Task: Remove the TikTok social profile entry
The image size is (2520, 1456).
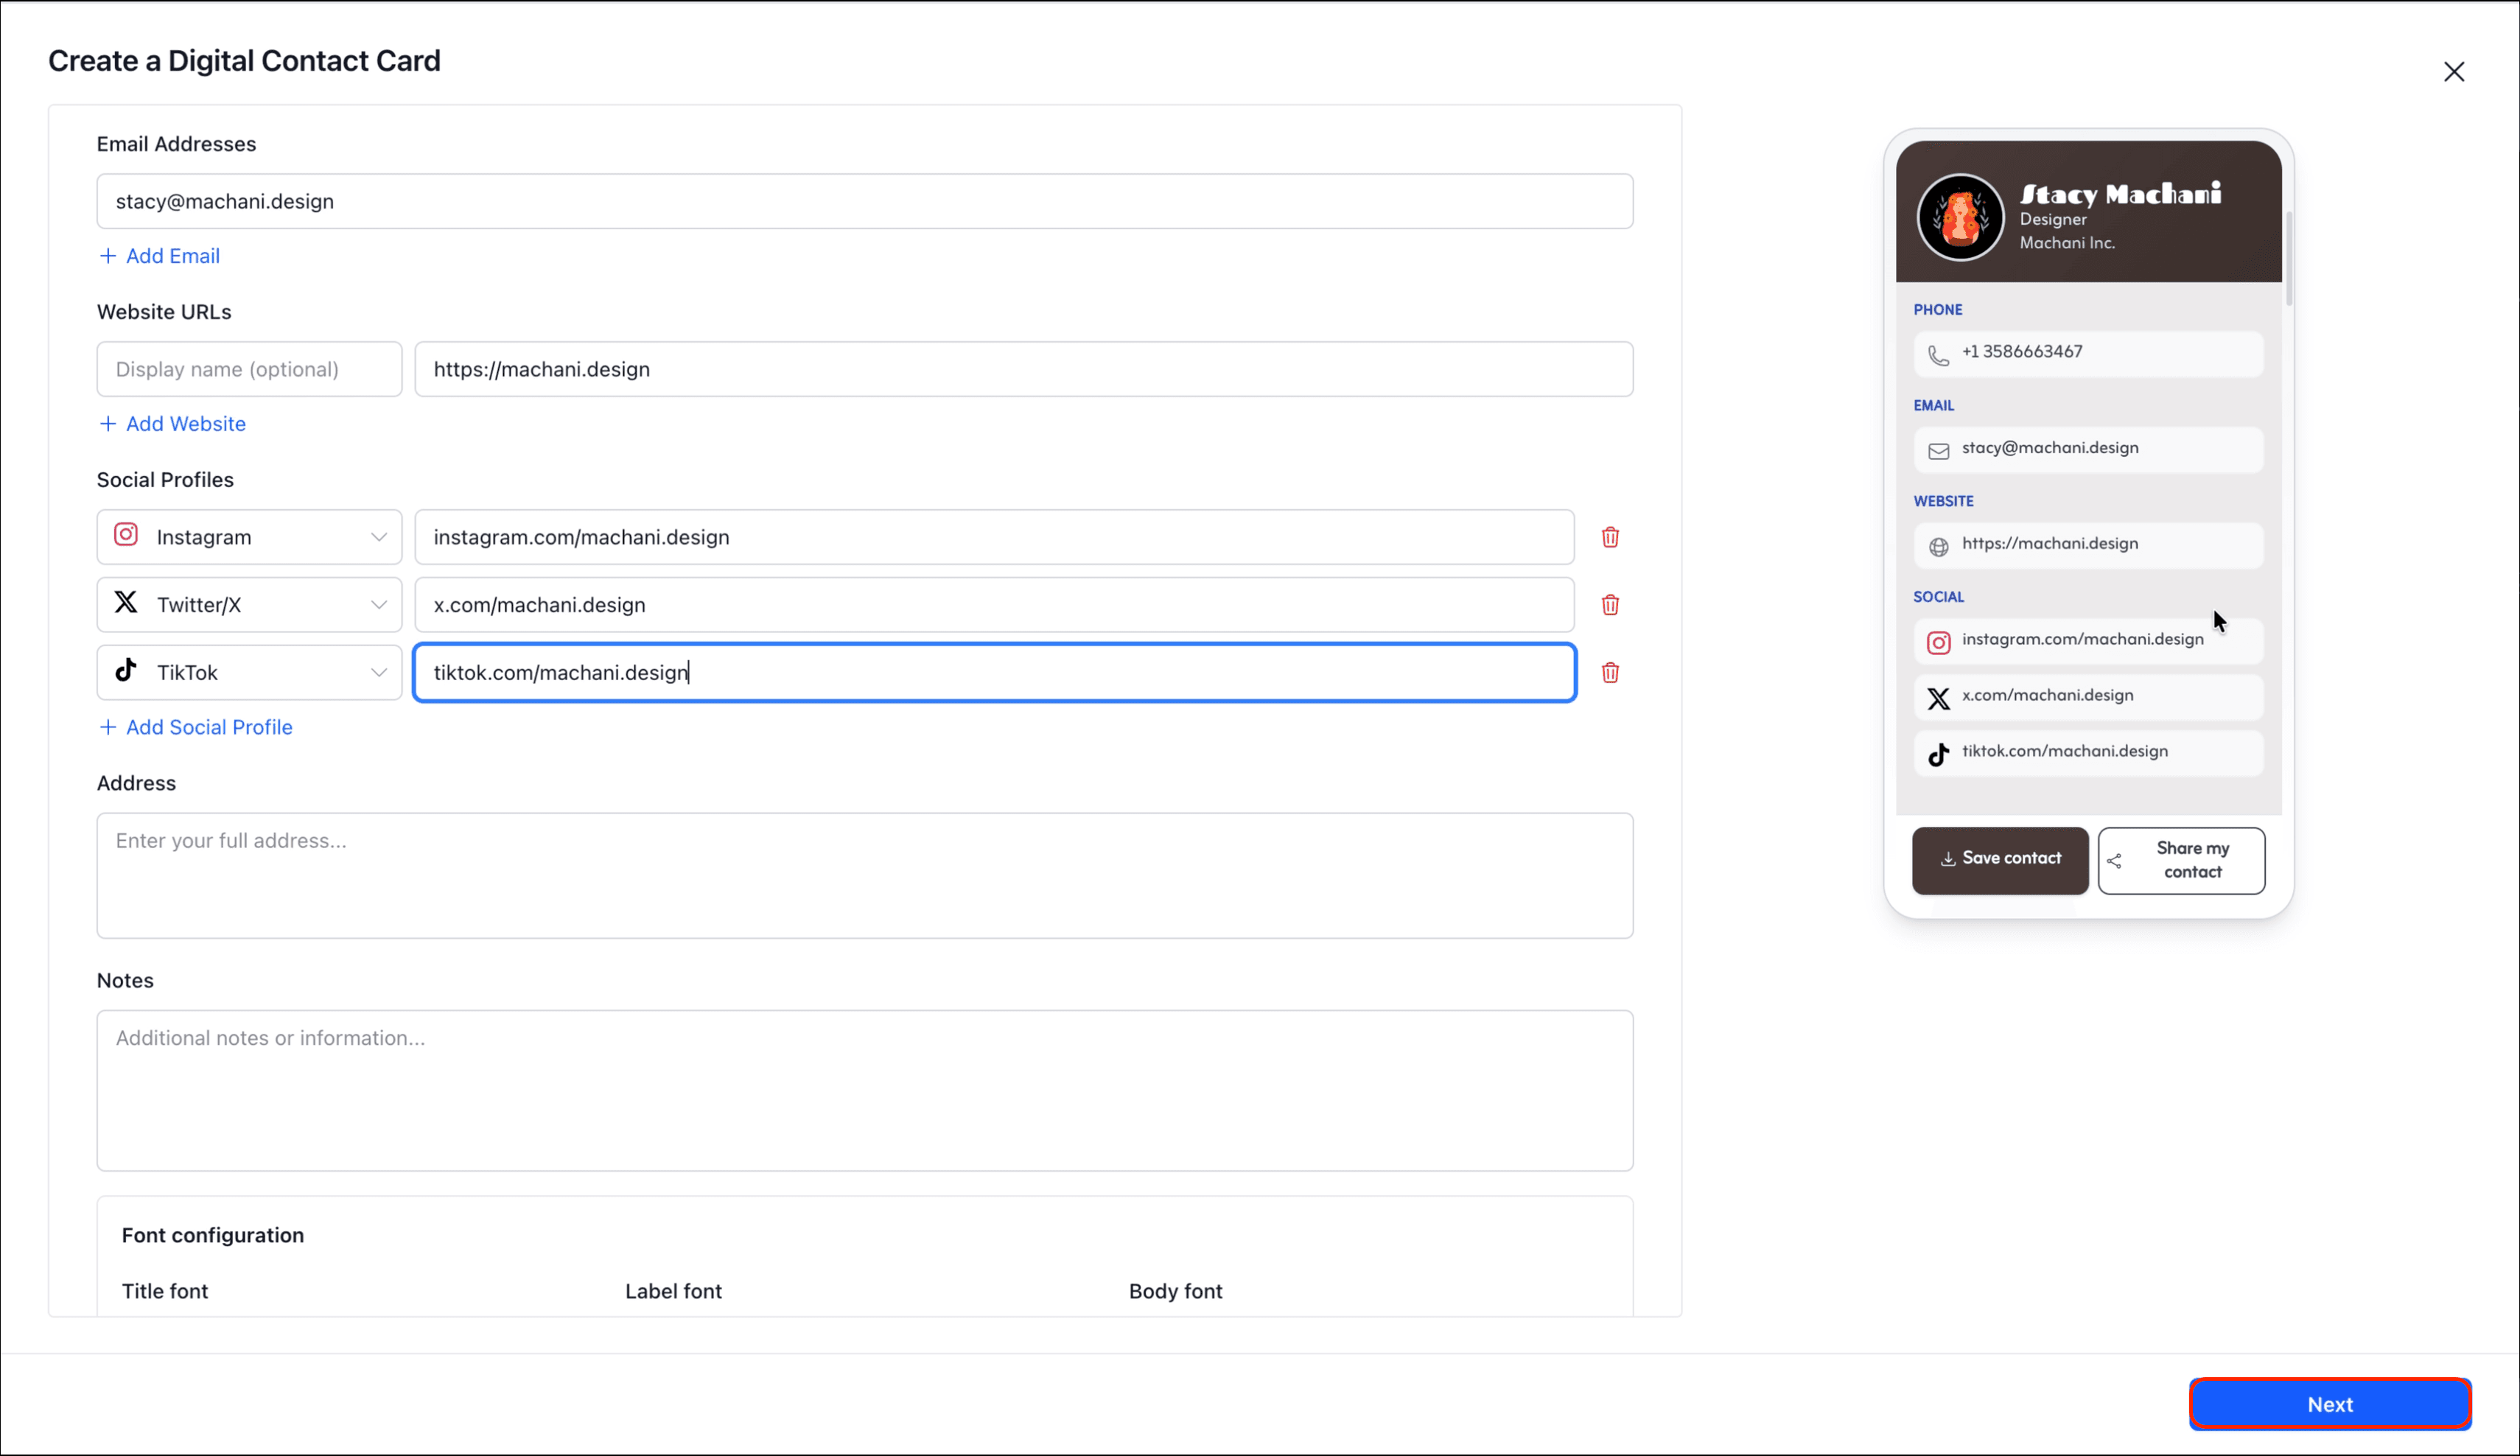Action: pos(1610,673)
